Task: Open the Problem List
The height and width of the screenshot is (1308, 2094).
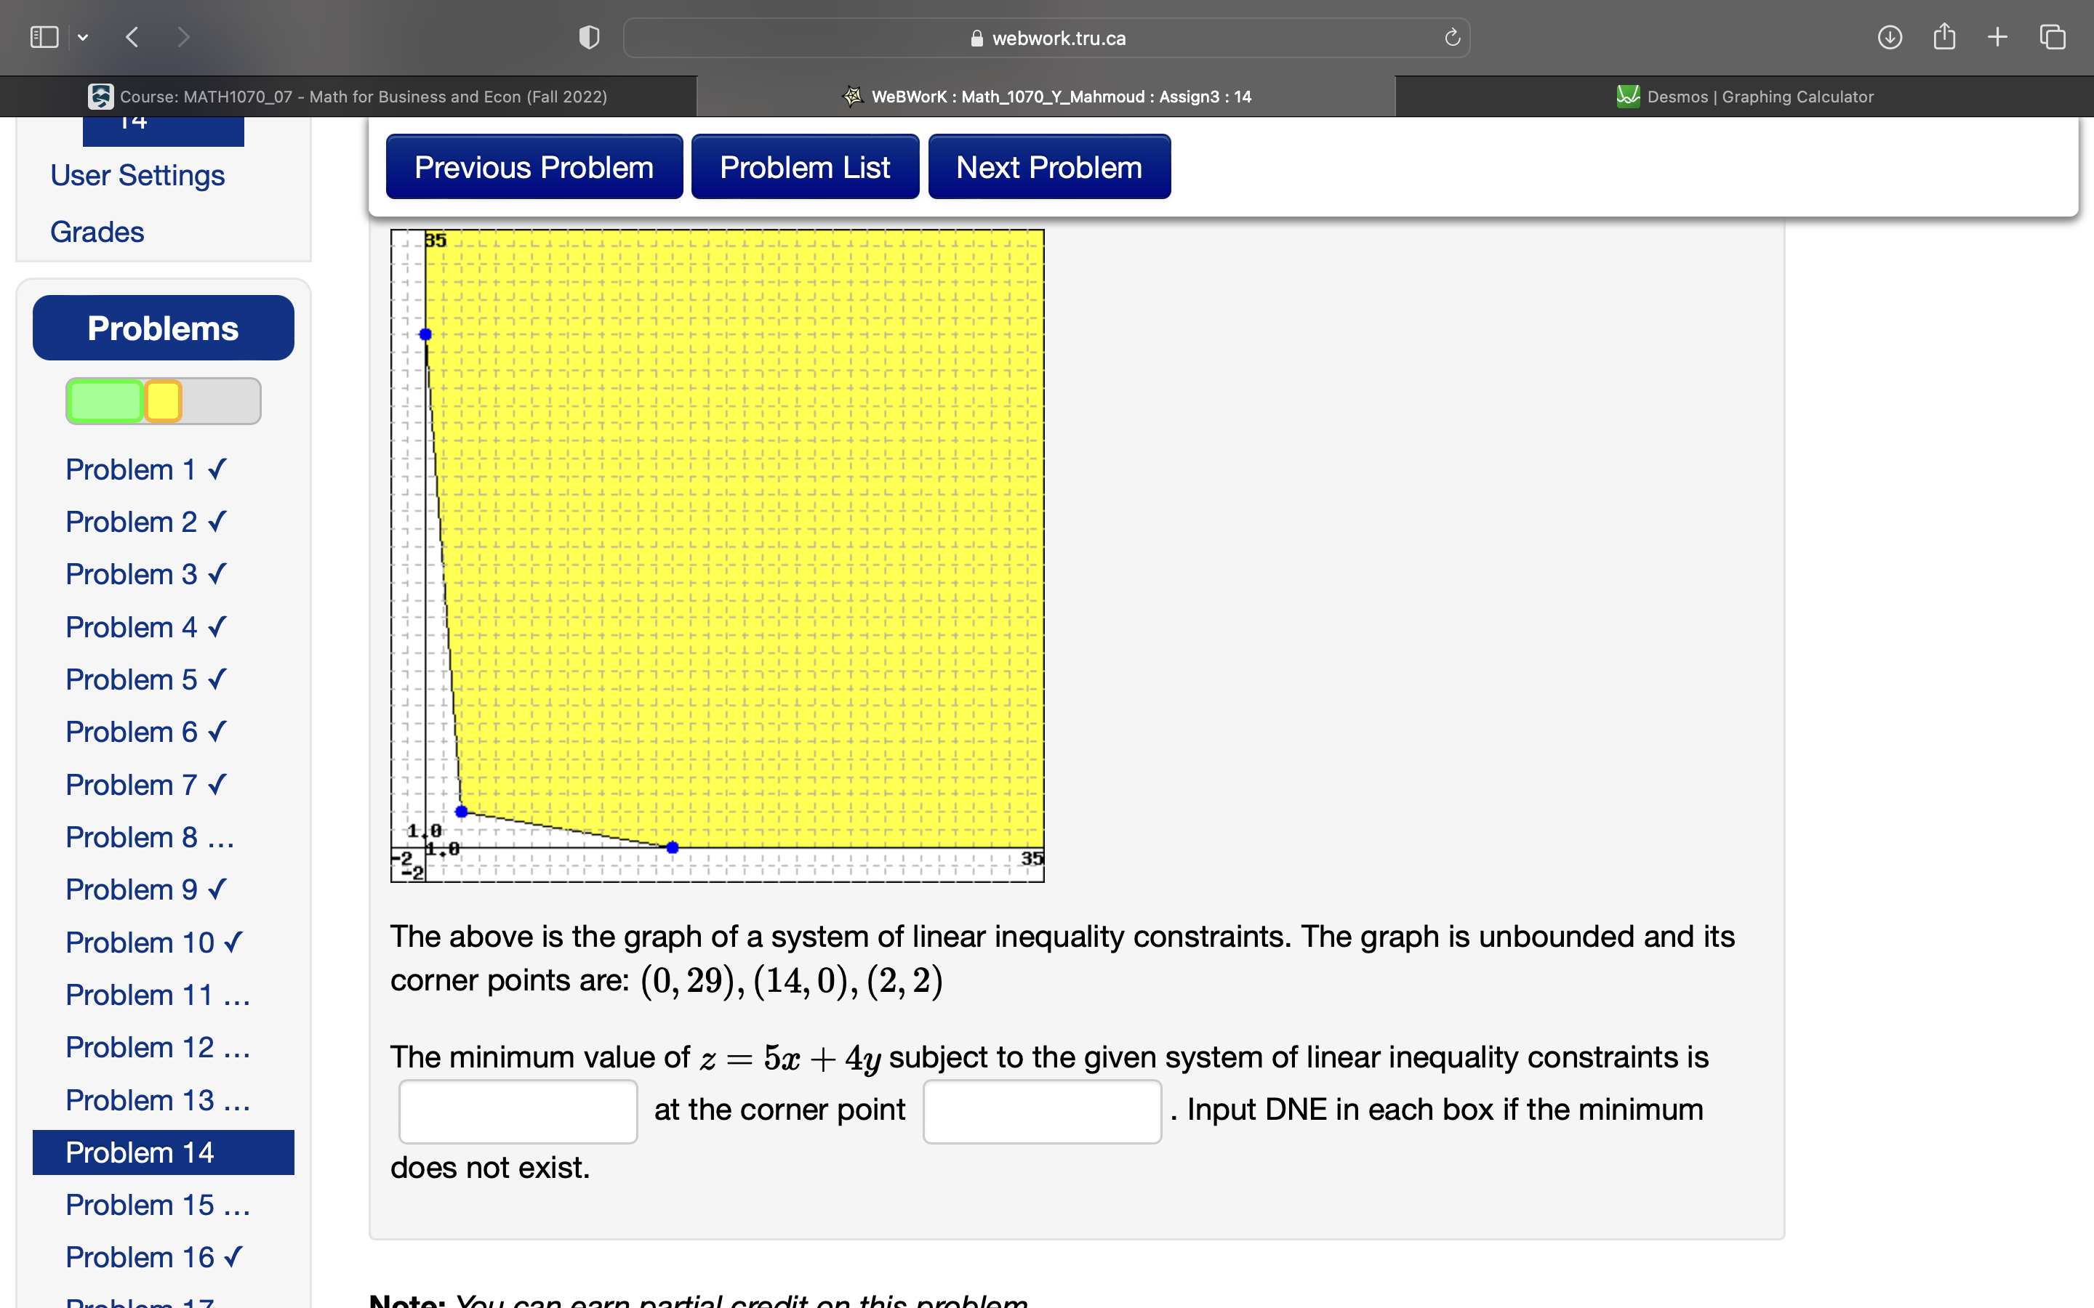Action: click(x=805, y=166)
